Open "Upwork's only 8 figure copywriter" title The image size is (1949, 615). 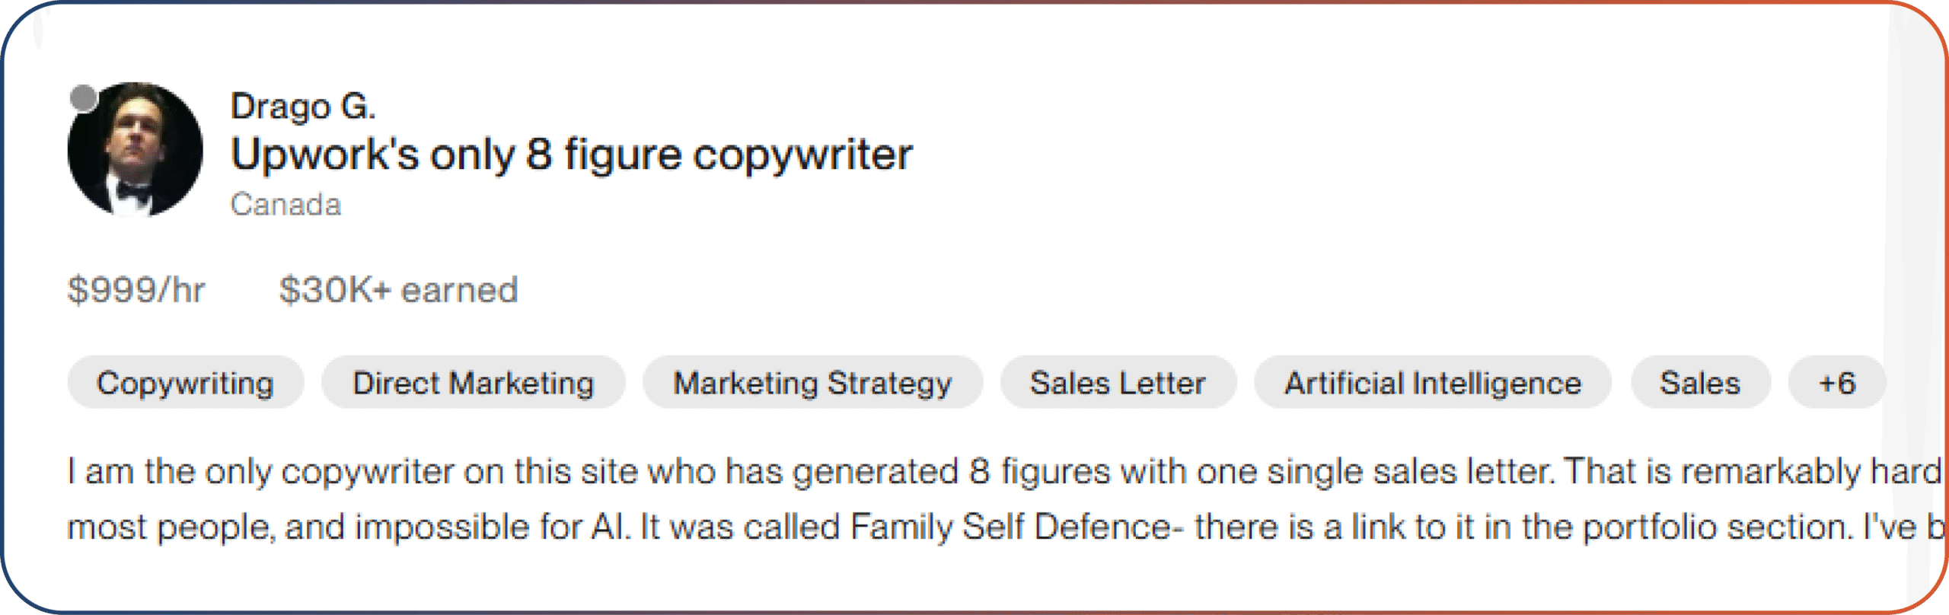click(571, 155)
